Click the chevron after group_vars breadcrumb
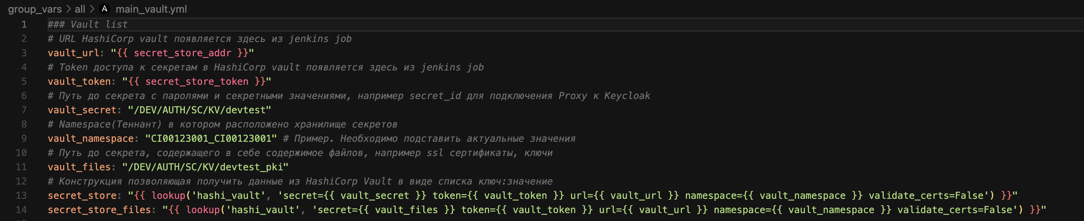This screenshot has width=1084, height=221. coord(68,9)
